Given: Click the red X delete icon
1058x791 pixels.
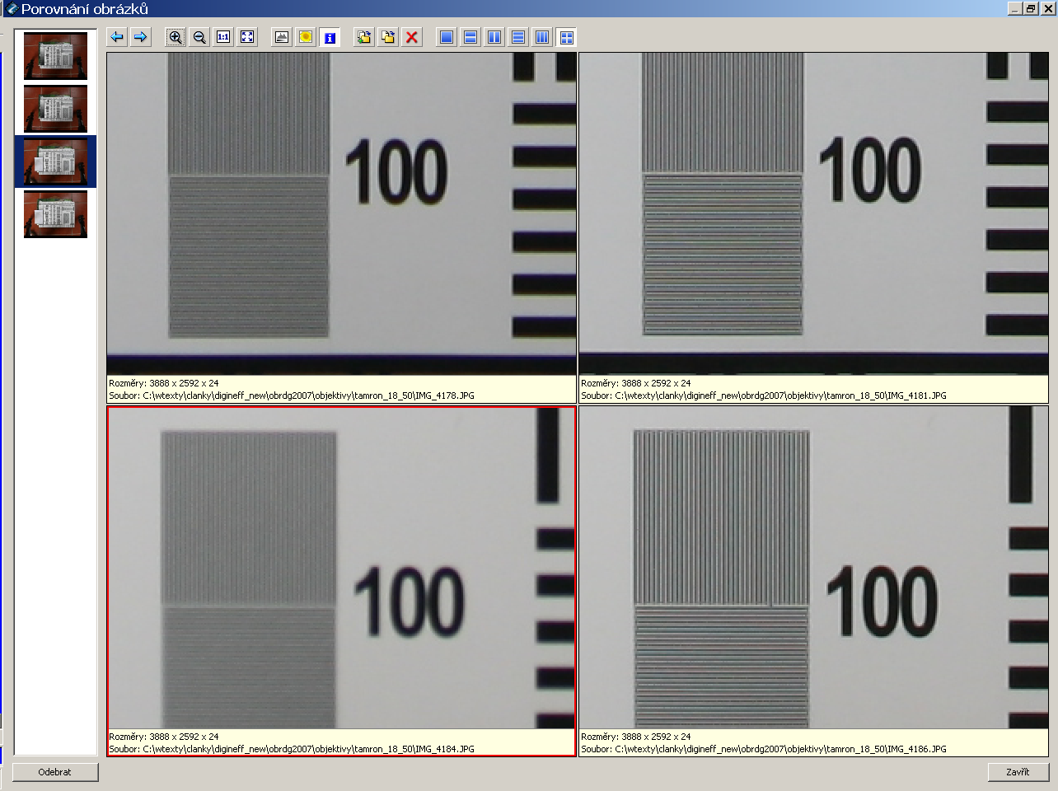Looking at the screenshot, I should pyautogui.click(x=412, y=37).
